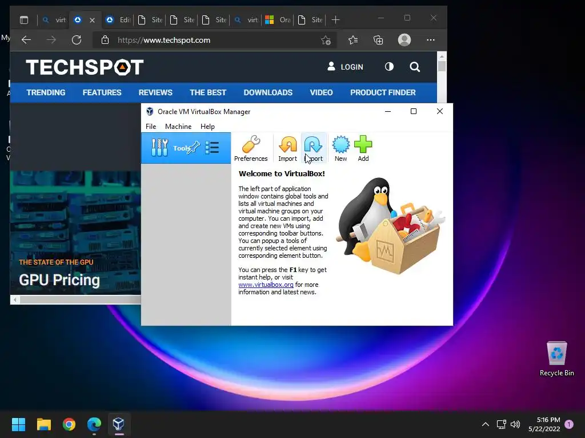Click the Microsoft Edge taskbar icon
Screen dimensions: 585x438
click(x=94, y=424)
